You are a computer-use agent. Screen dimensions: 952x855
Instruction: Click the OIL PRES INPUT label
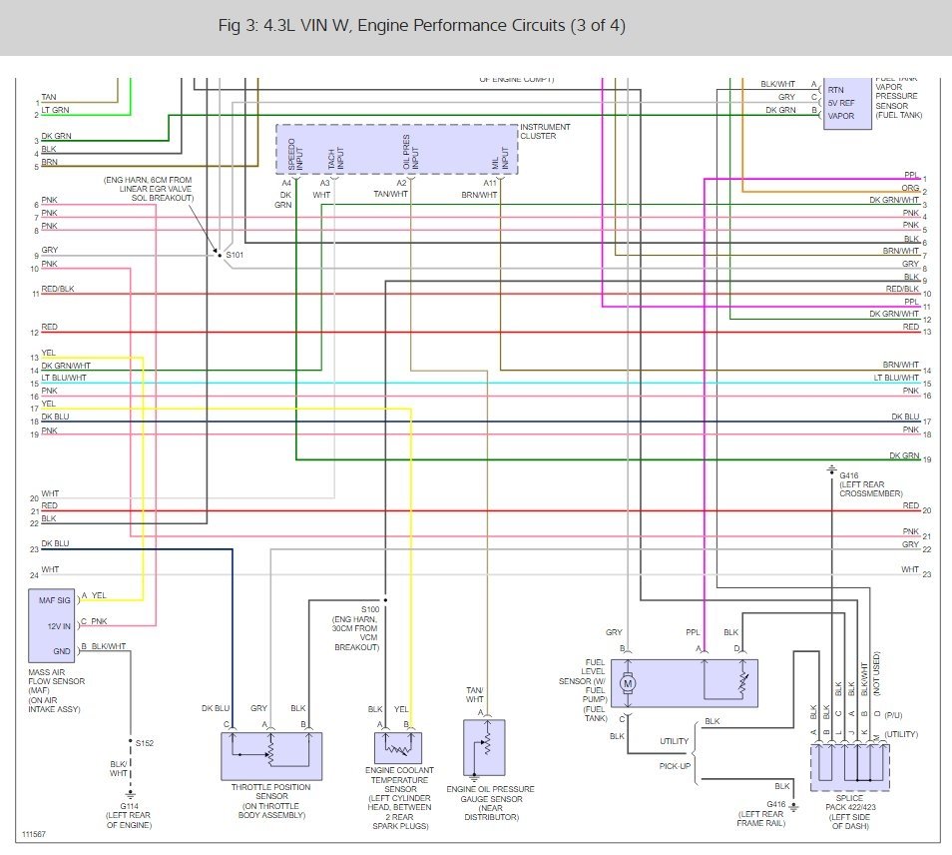pyautogui.click(x=410, y=152)
